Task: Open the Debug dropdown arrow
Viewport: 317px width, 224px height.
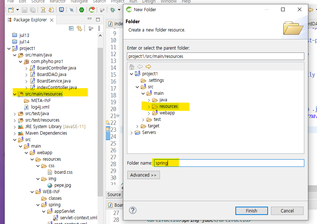Action: coord(119,10)
